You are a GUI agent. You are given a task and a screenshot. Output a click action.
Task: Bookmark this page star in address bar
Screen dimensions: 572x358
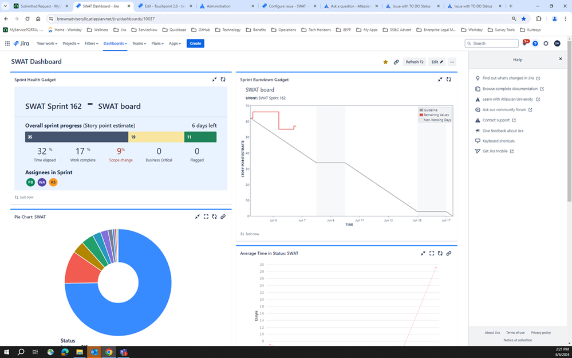[x=524, y=18]
